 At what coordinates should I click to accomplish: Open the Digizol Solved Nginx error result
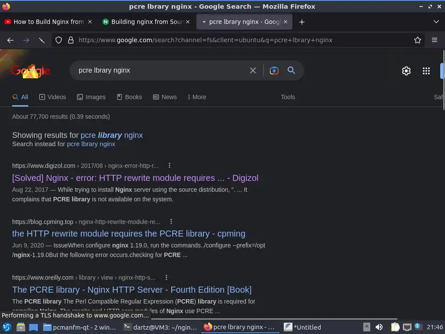135,178
